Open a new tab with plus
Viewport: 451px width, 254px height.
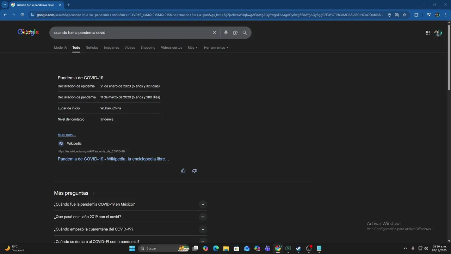[x=68, y=5]
